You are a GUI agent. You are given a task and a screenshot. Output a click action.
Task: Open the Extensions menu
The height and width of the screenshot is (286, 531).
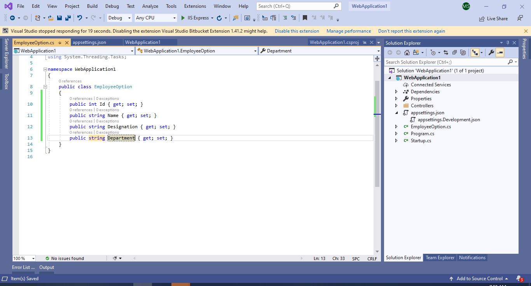click(x=194, y=6)
